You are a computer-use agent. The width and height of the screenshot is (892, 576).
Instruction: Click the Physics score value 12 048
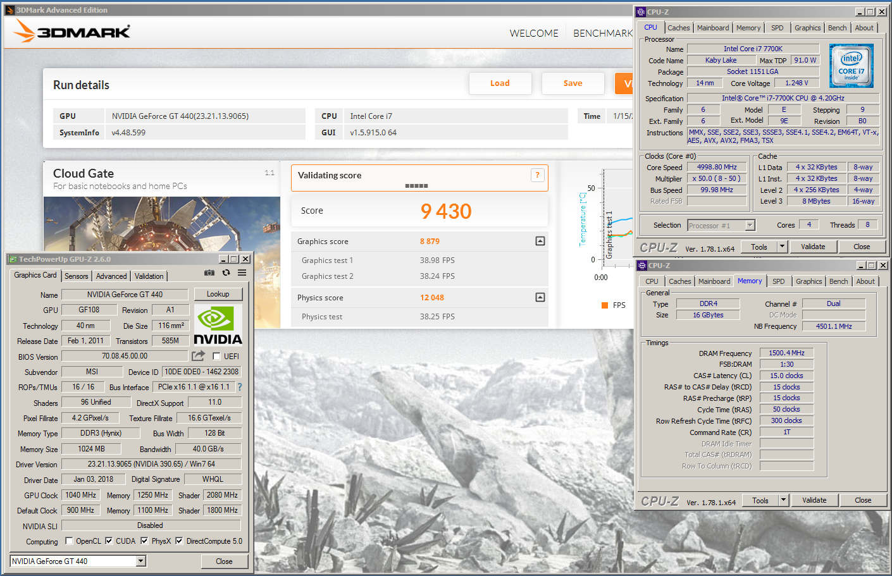pos(432,297)
